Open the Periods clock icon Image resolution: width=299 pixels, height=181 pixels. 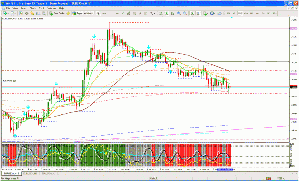pyautogui.click(x=212, y=13)
